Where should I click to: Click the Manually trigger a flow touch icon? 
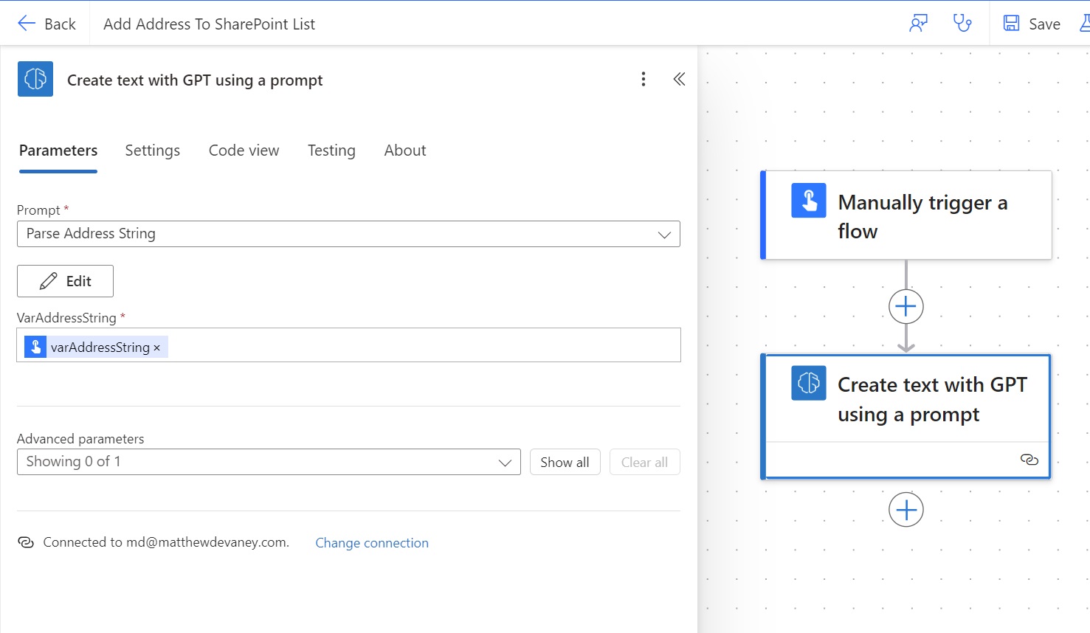click(808, 200)
